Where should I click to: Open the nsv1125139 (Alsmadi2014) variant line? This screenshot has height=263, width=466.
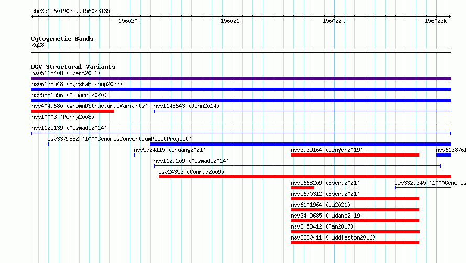tap(241, 133)
